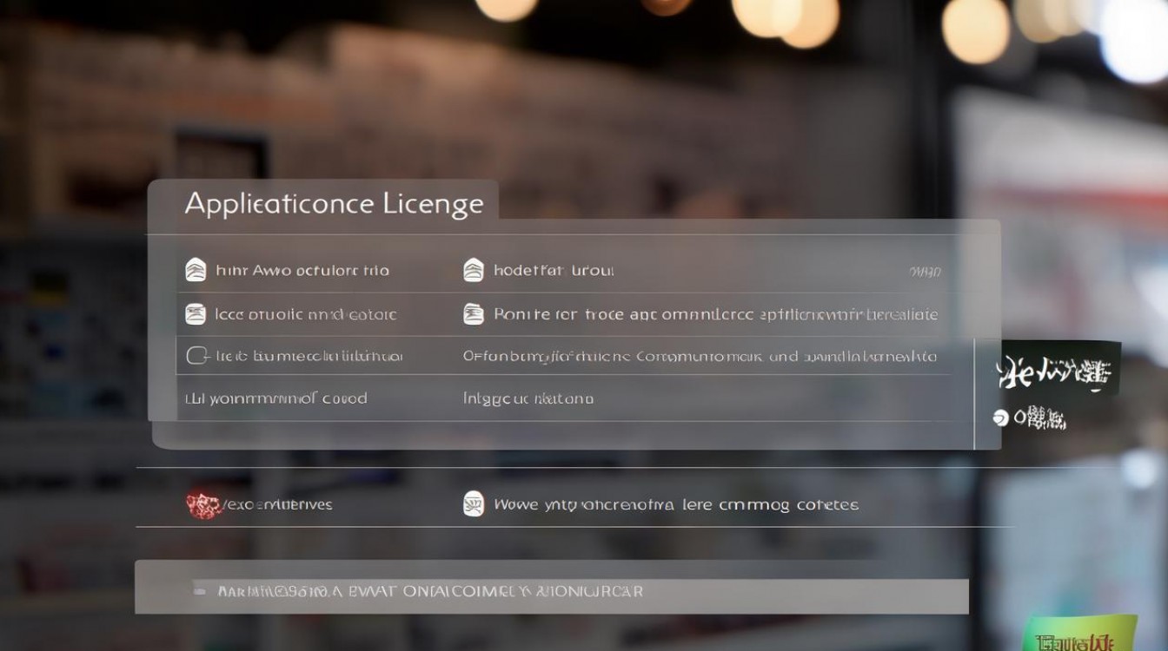Select the 'Intggc uc niatono' text
This screenshot has width=1168, height=651.
click(528, 398)
